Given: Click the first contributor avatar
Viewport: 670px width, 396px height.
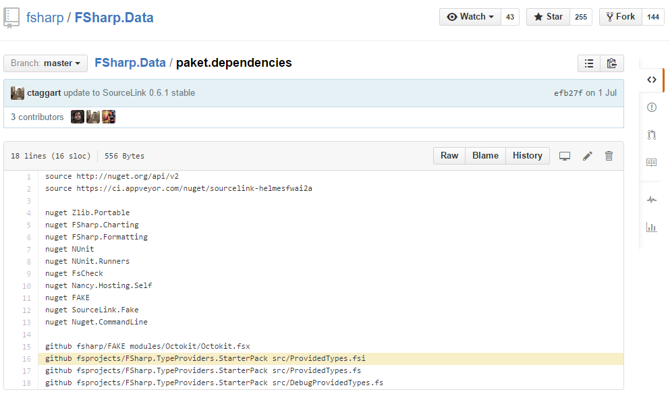Looking at the screenshot, I should tap(78, 117).
